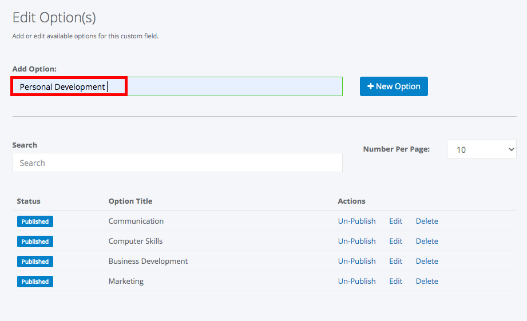Screen dimensions: 527x321
Task: Un-Publish the Marketing option
Action: 356,281
